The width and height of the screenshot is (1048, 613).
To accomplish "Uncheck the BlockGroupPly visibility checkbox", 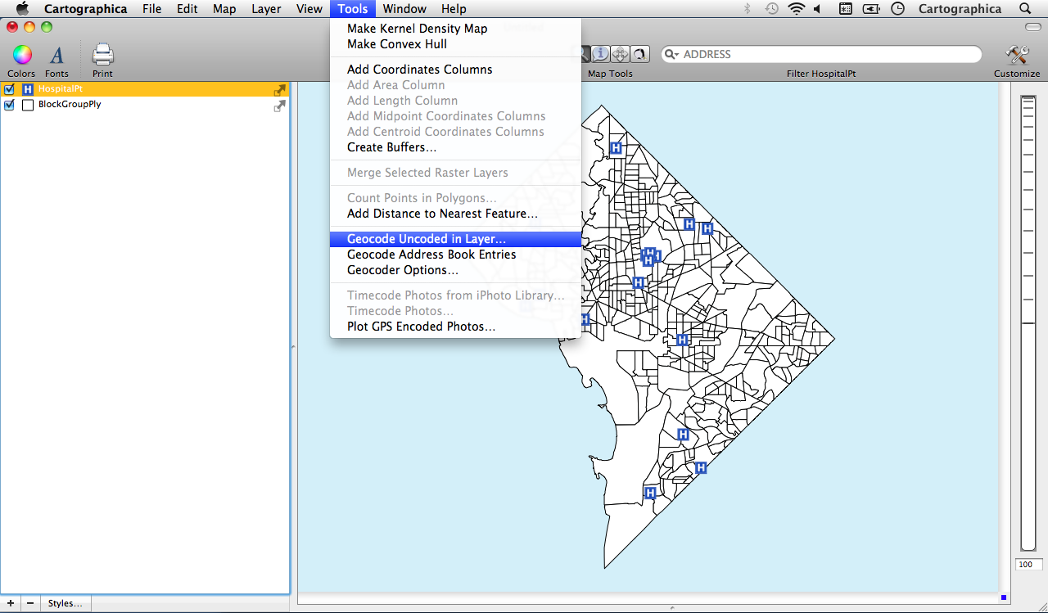I will tap(9, 105).
